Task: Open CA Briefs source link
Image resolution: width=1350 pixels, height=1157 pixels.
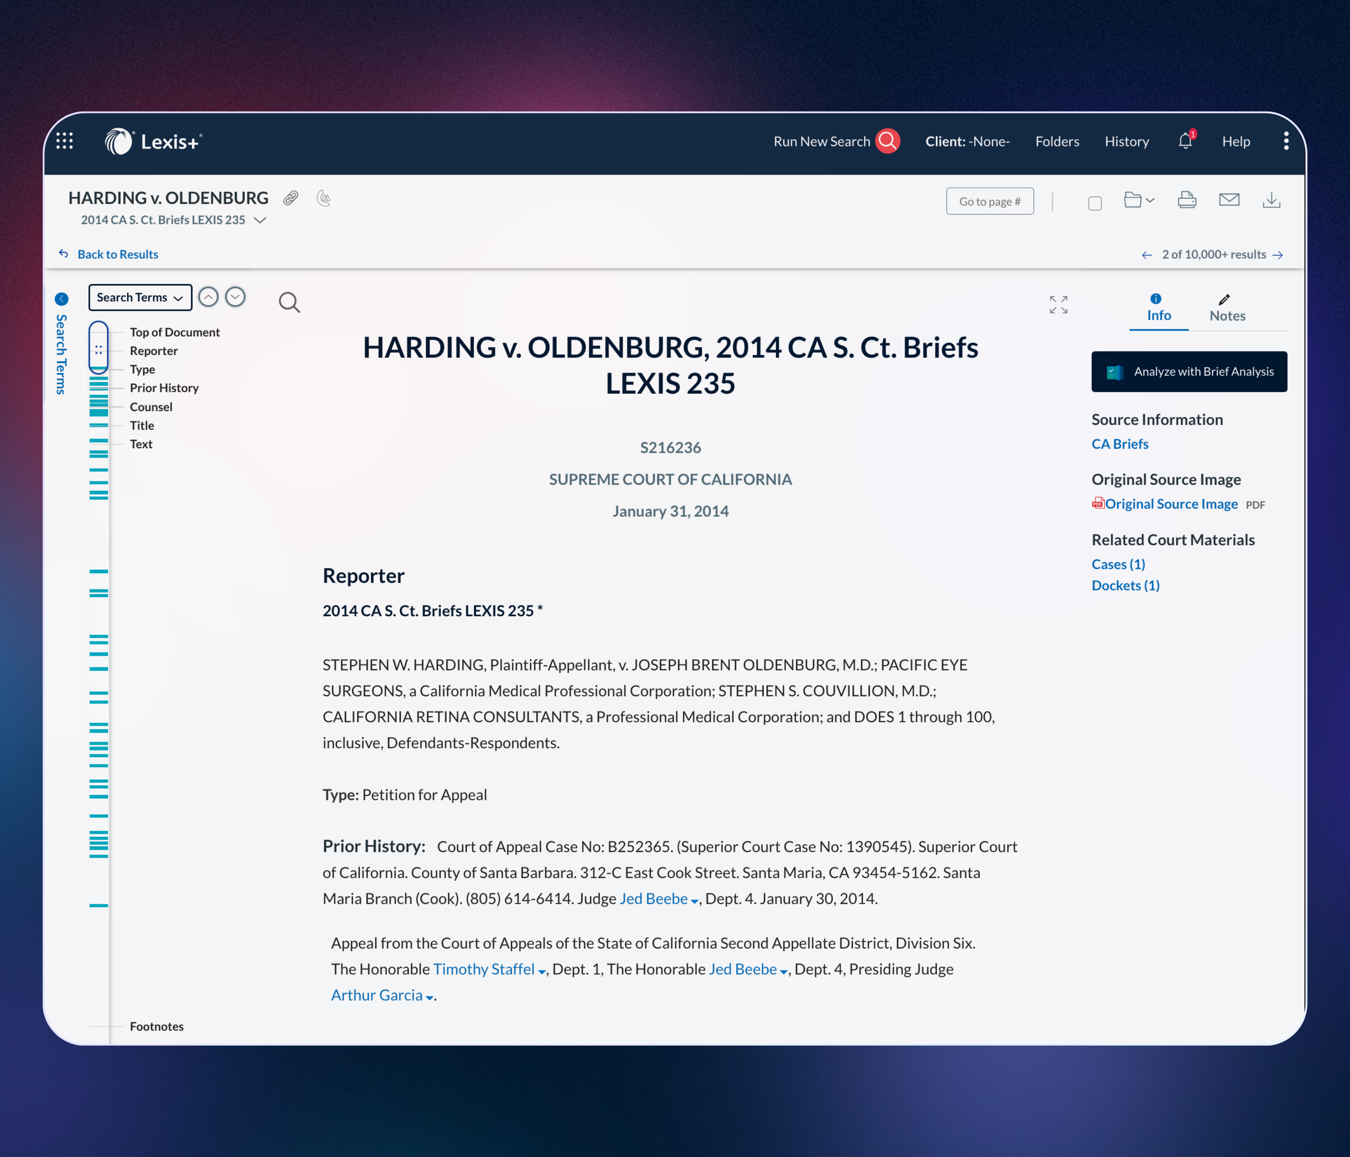Action: pyautogui.click(x=1120, y=444)
